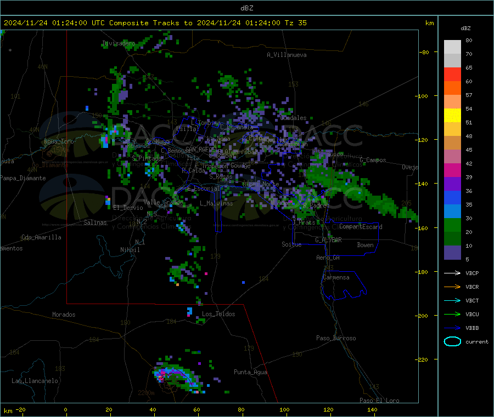Click the cyan VBCT arrow legend icon
This screenshot has height=417, width=494.
(452, 301)
